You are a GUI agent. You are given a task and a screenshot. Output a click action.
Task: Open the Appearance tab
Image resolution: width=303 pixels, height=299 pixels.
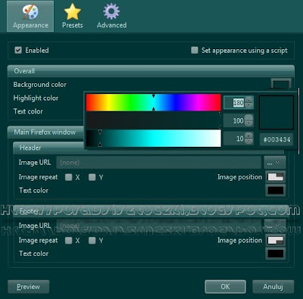[x=30, y=16]
